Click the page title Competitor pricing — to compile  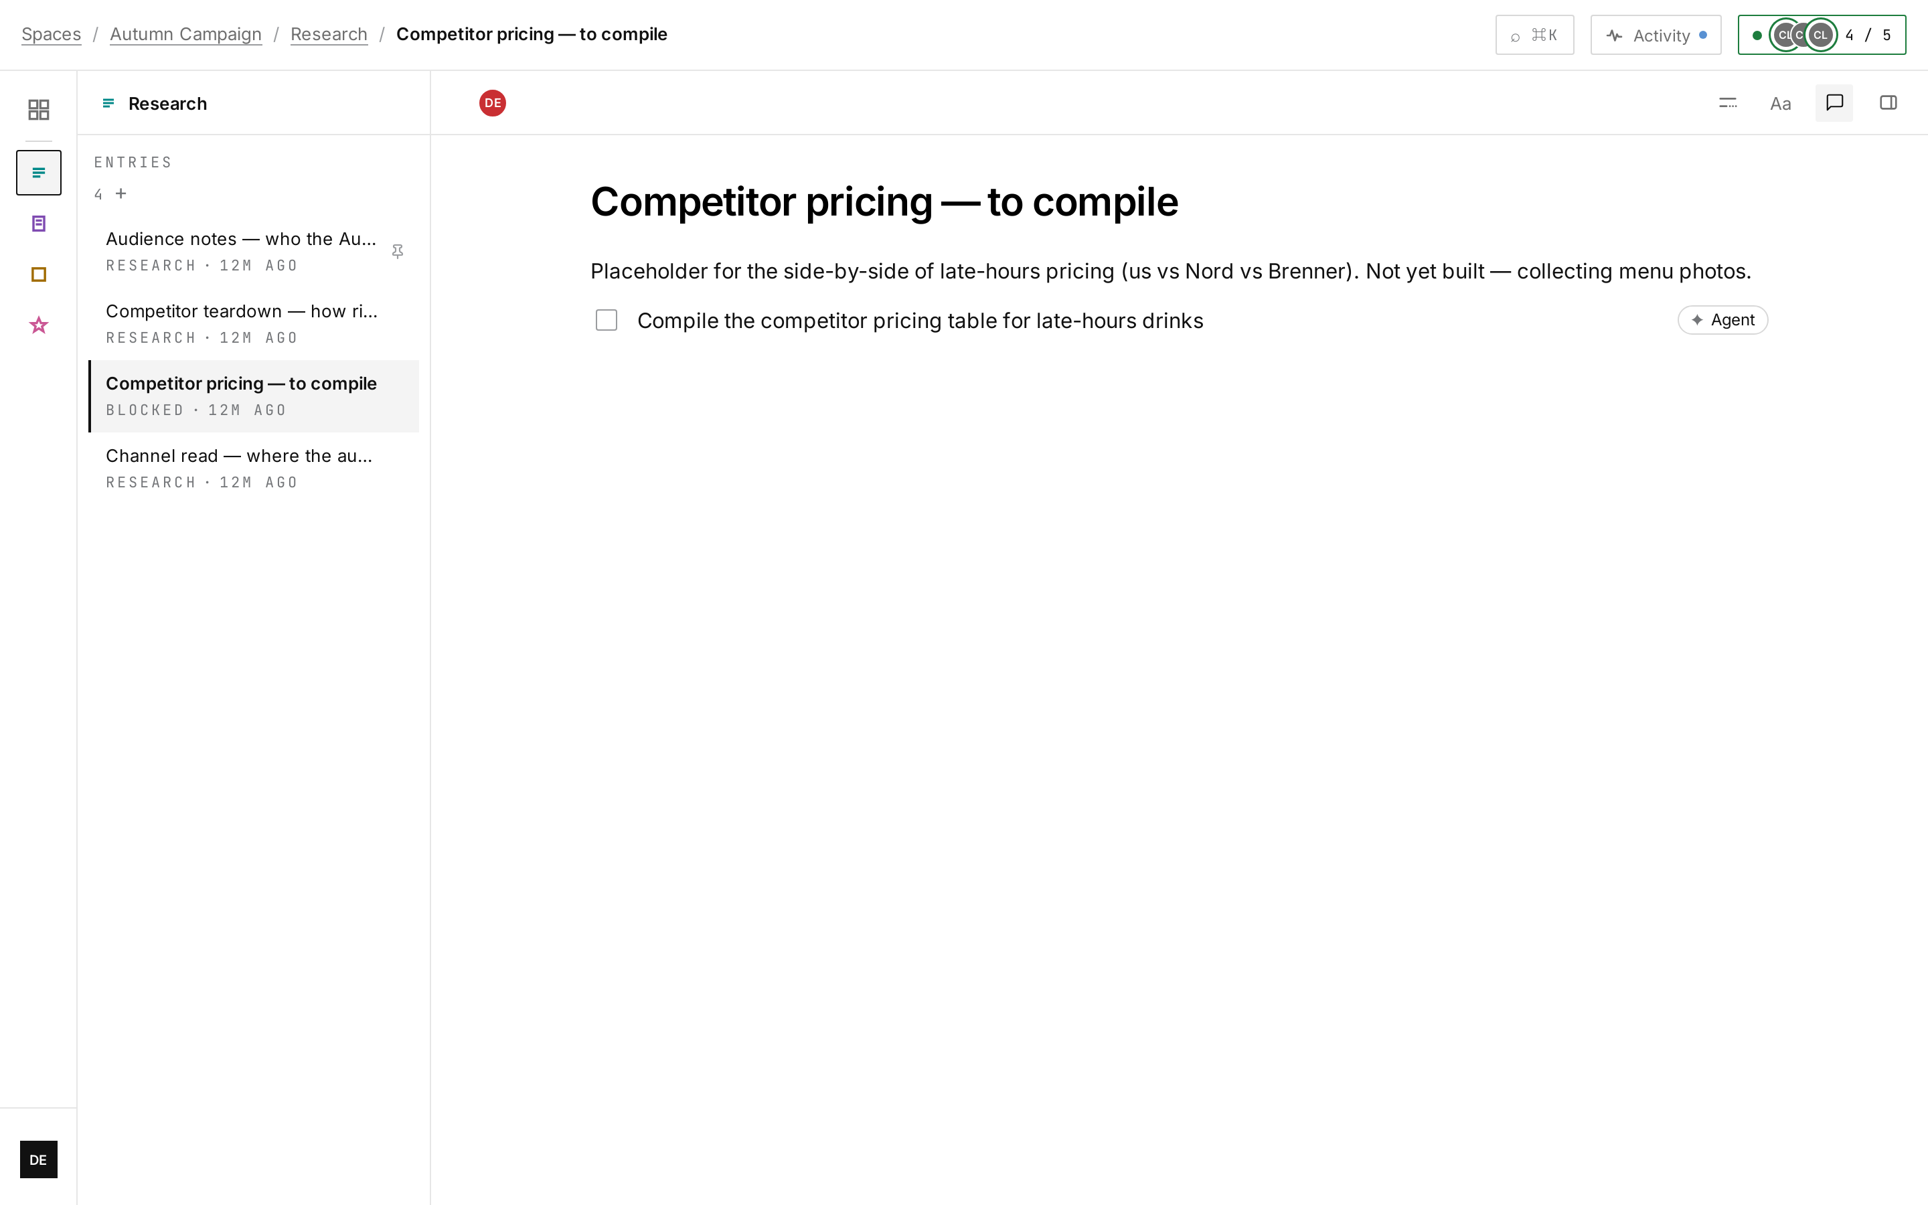coord(884,202)
